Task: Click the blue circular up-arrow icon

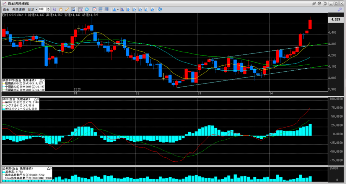Action: click(x=87, y=9)
